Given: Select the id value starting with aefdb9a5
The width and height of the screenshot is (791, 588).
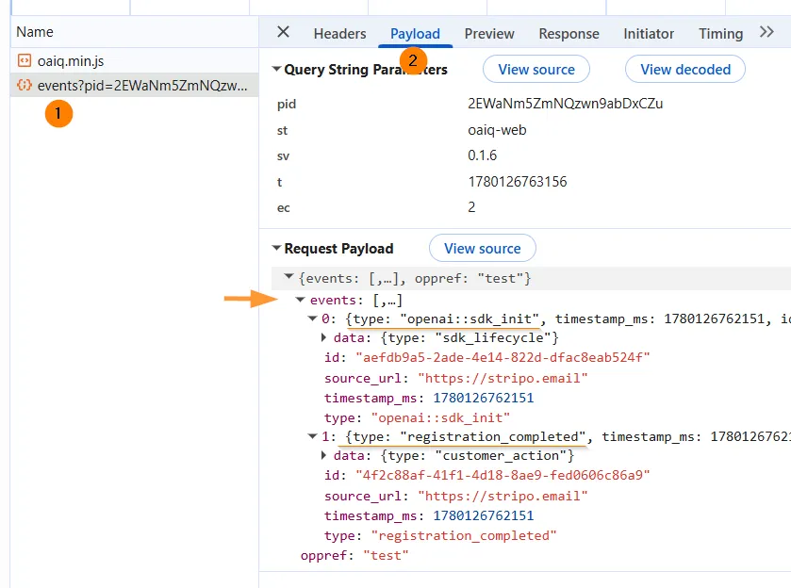Looking at the screenshot, I should (x=503, y=357).
